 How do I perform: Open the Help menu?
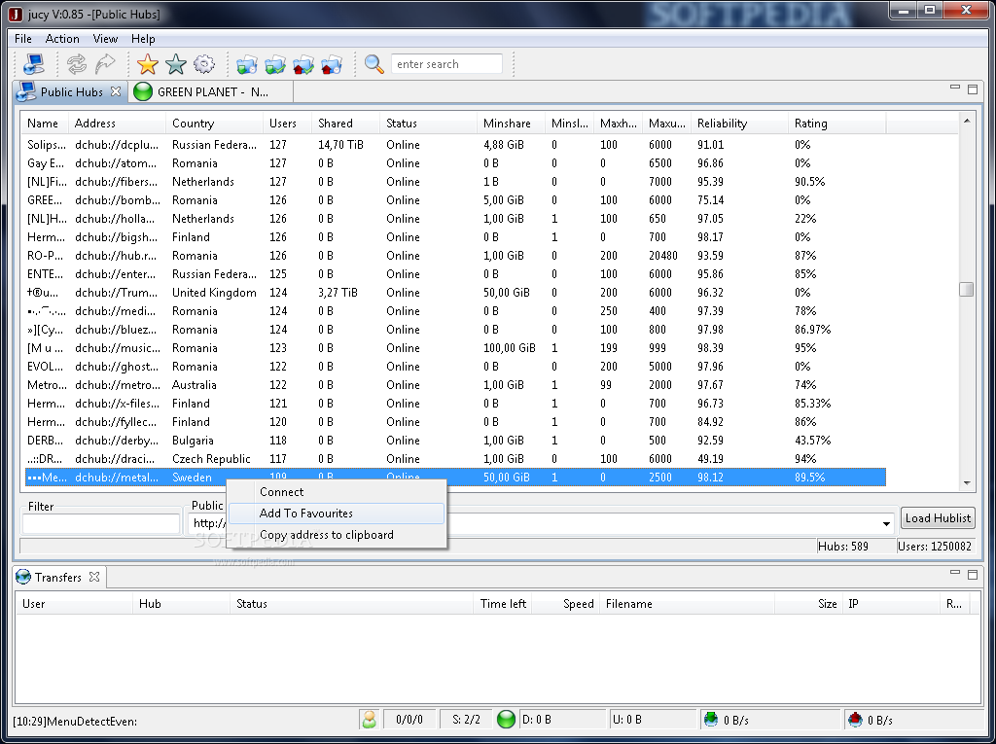tap(143, 39)
